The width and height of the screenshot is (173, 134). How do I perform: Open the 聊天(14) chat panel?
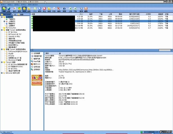pyautogui.click(x=36, y=64)
